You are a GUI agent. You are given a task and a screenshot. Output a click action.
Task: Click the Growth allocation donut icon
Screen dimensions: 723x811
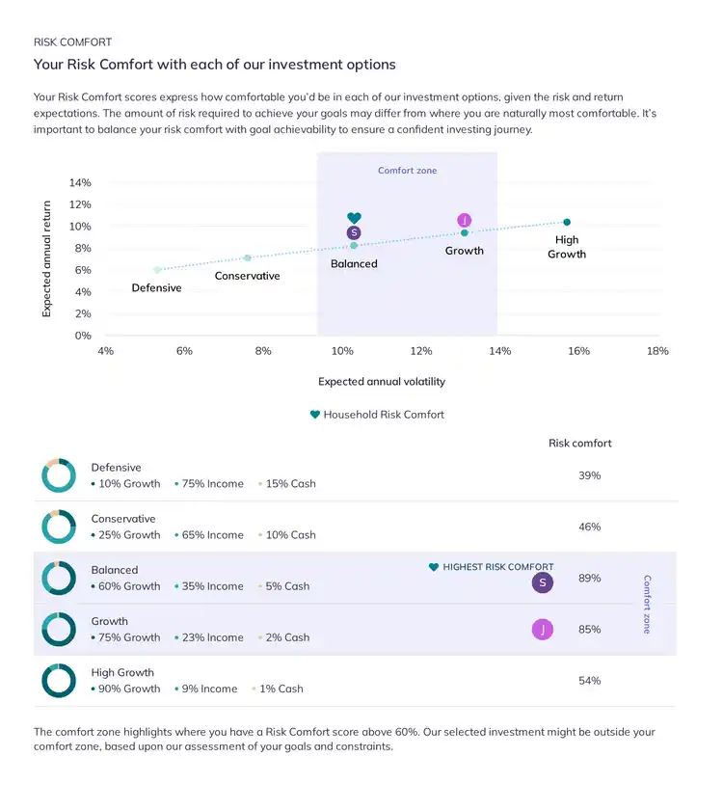point(59,629)
